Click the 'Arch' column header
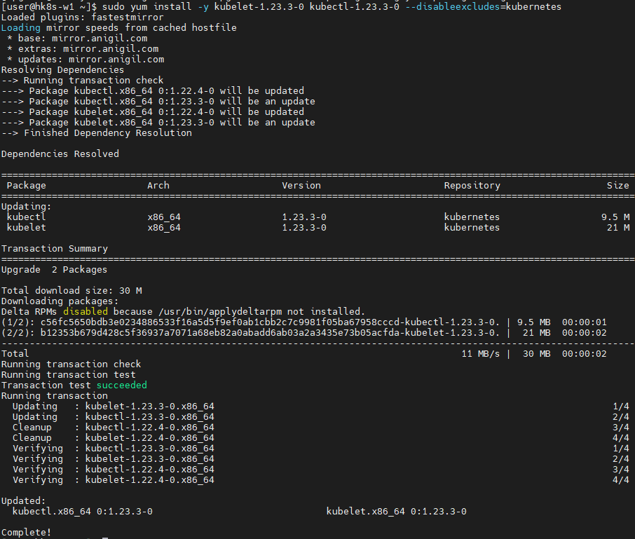This screenshot has height=539, width=635. click(x=158, y=186)
